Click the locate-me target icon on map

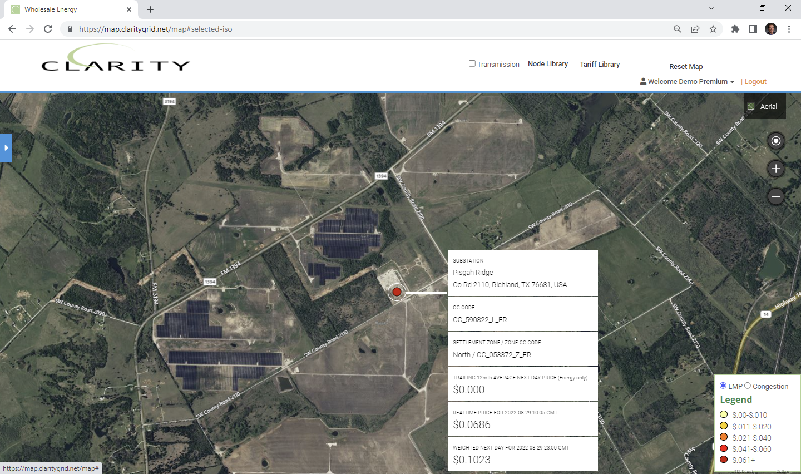(x=775, y=141)
